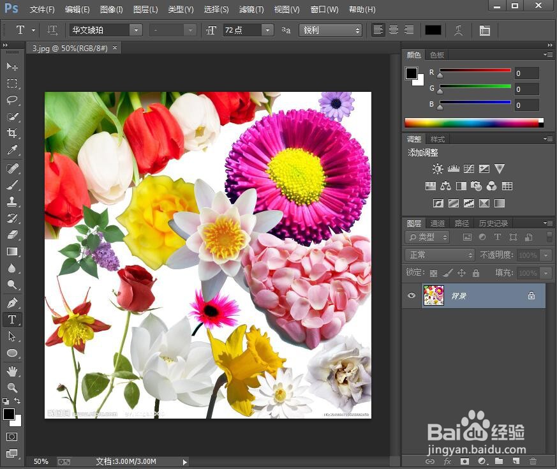Screen dimensions: 557x469
Task: Swap foreground and background colors
Action: tap(17, 401)
